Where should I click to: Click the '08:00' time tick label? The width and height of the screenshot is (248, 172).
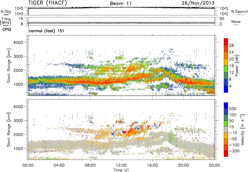pos(90,165)
